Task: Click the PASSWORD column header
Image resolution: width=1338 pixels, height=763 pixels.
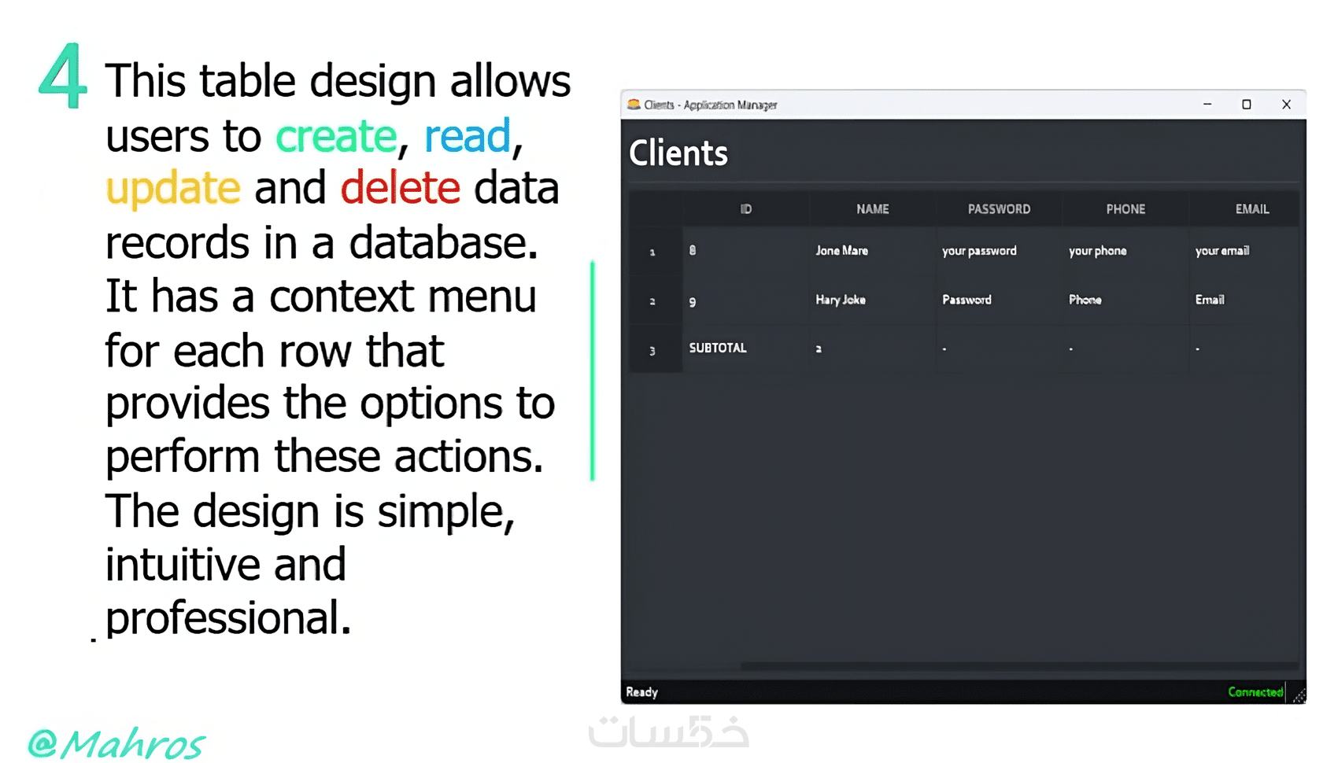Action: tap(999, 209)
